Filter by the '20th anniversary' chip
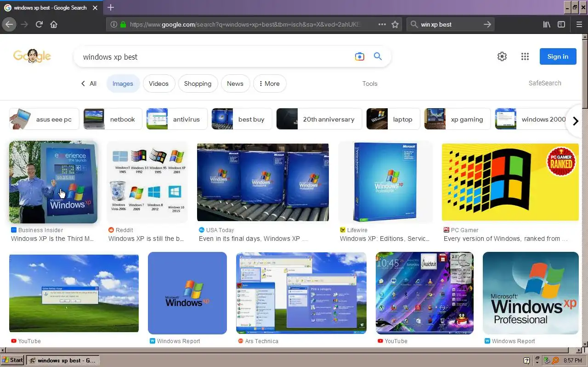 319,119
